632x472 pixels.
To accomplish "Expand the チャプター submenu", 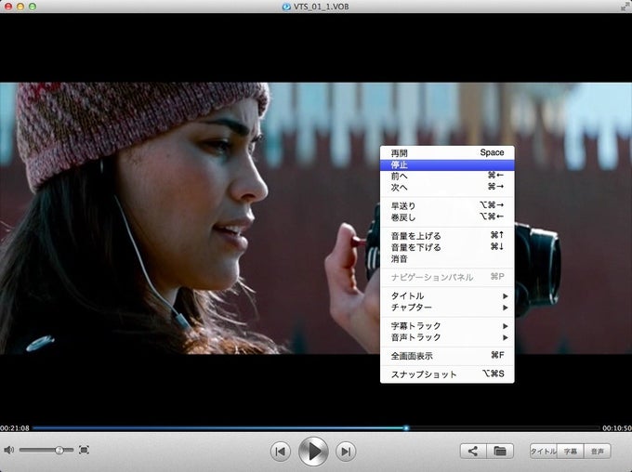I will (x=447, y=308).
